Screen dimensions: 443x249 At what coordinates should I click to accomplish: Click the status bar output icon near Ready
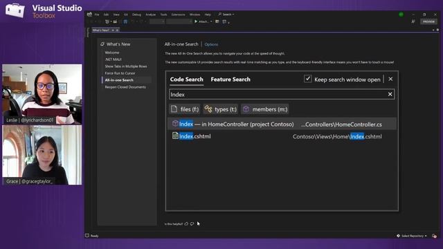pyautogui.click(x=87, y=235)
